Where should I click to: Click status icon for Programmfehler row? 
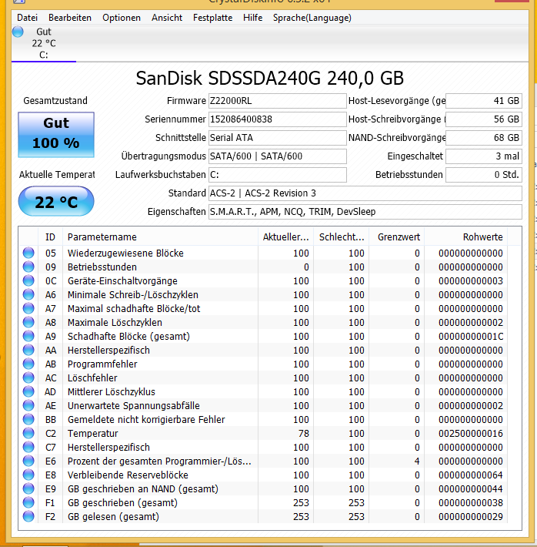28,364
